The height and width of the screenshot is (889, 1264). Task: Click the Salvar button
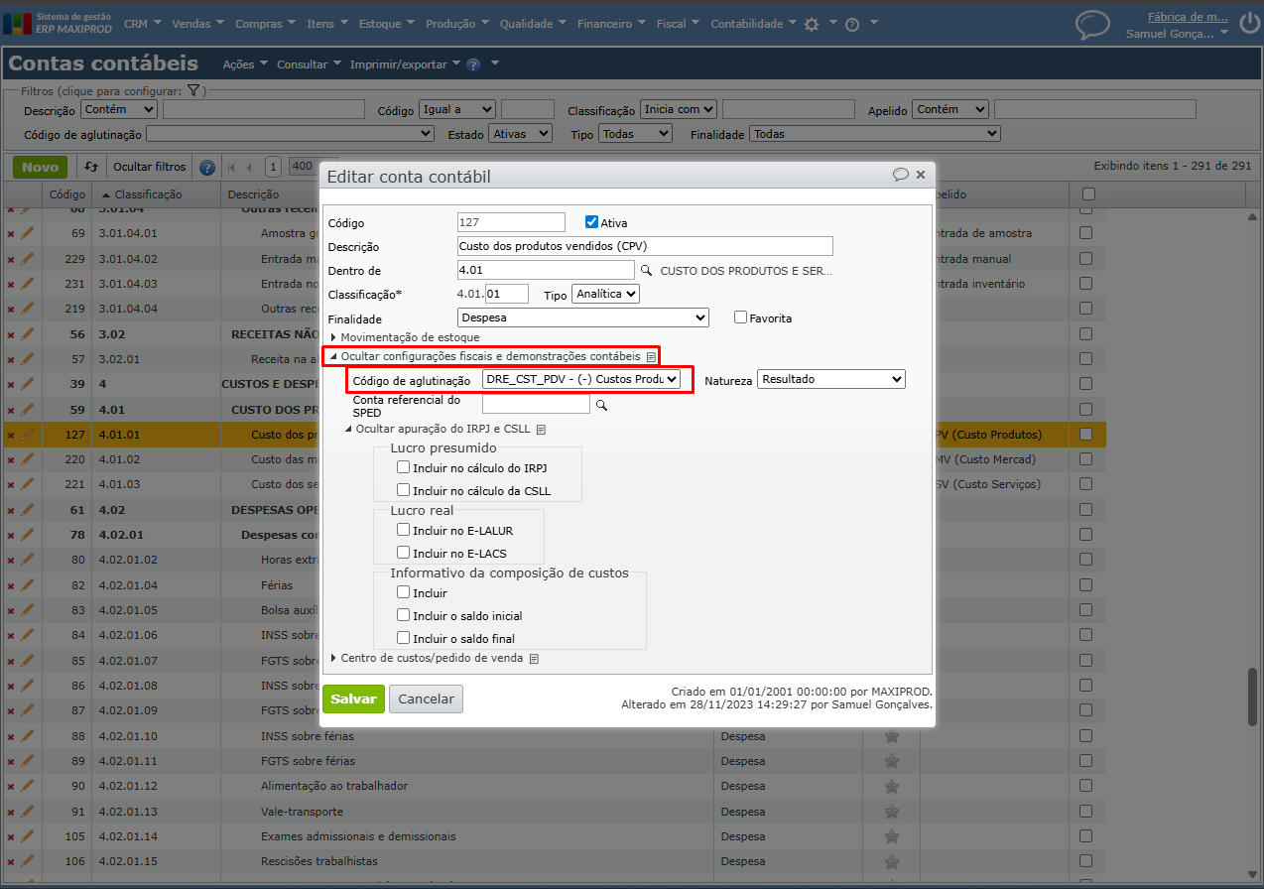click(352, 698)
